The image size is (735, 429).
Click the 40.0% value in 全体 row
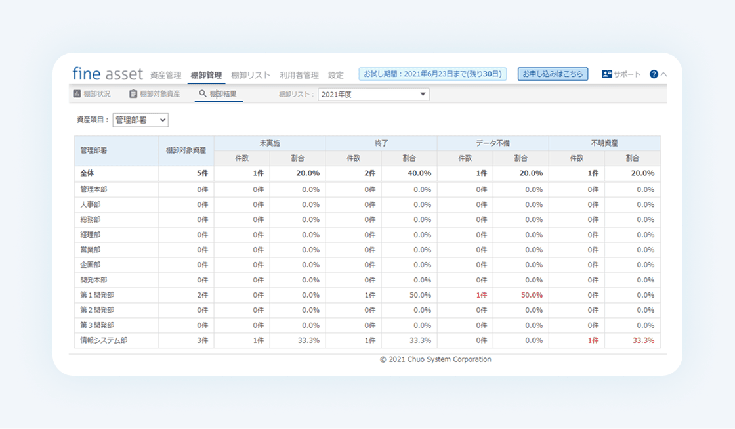[419, 173]
